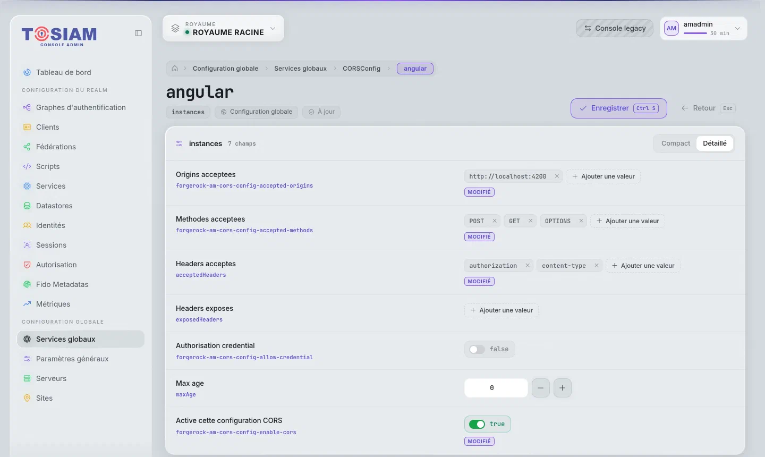765x457 pixels.
Task: Click the Fido Metadatas fingerprint icon
Action: [27, 284]
